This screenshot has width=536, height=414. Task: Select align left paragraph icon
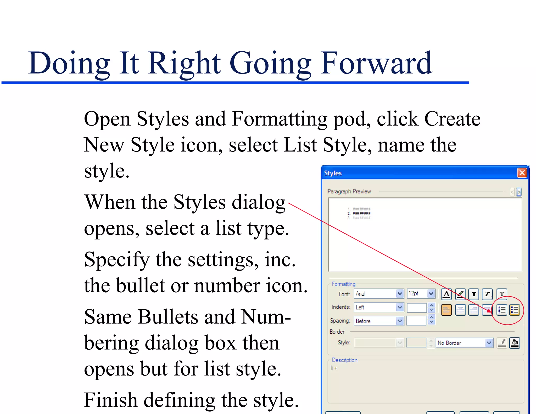click(446, 310)
